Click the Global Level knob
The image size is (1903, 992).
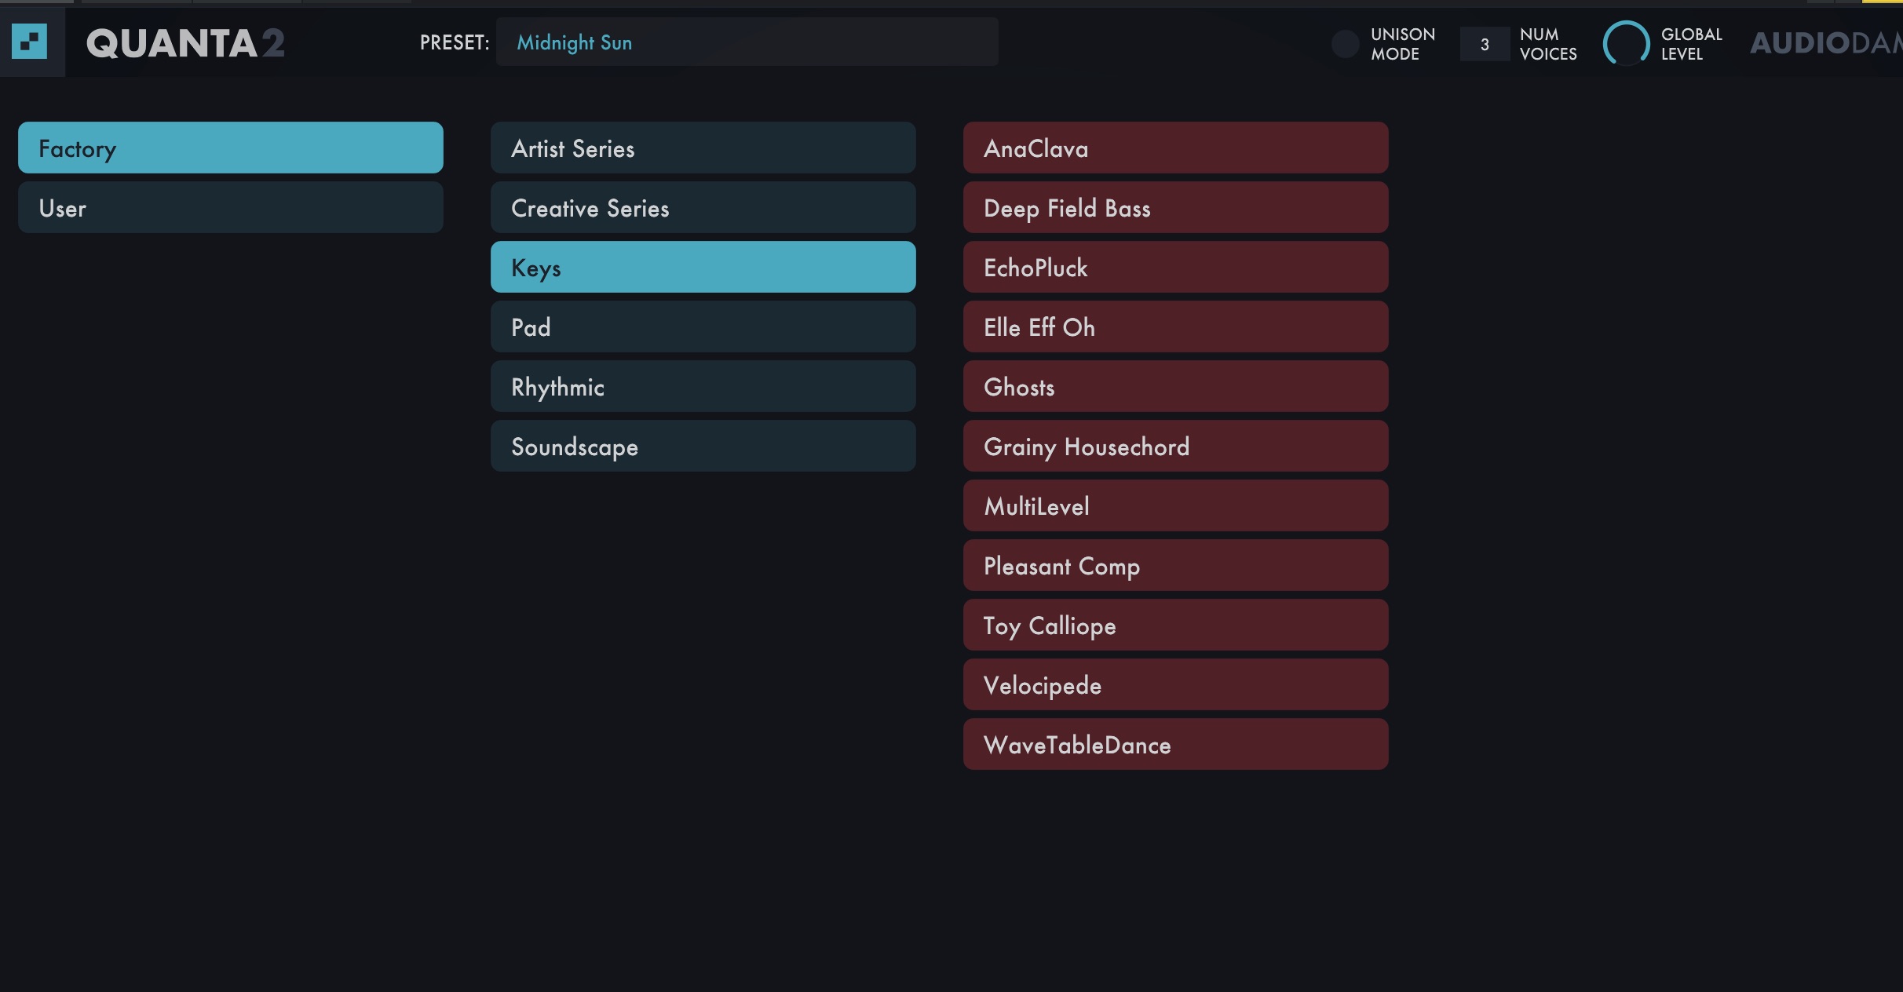1626,43
